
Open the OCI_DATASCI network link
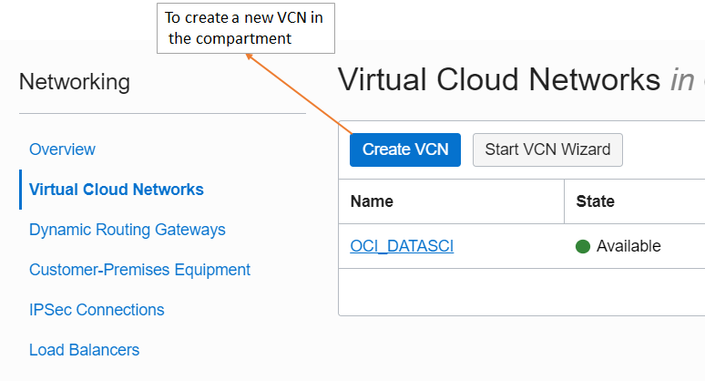tap(402, 246)
